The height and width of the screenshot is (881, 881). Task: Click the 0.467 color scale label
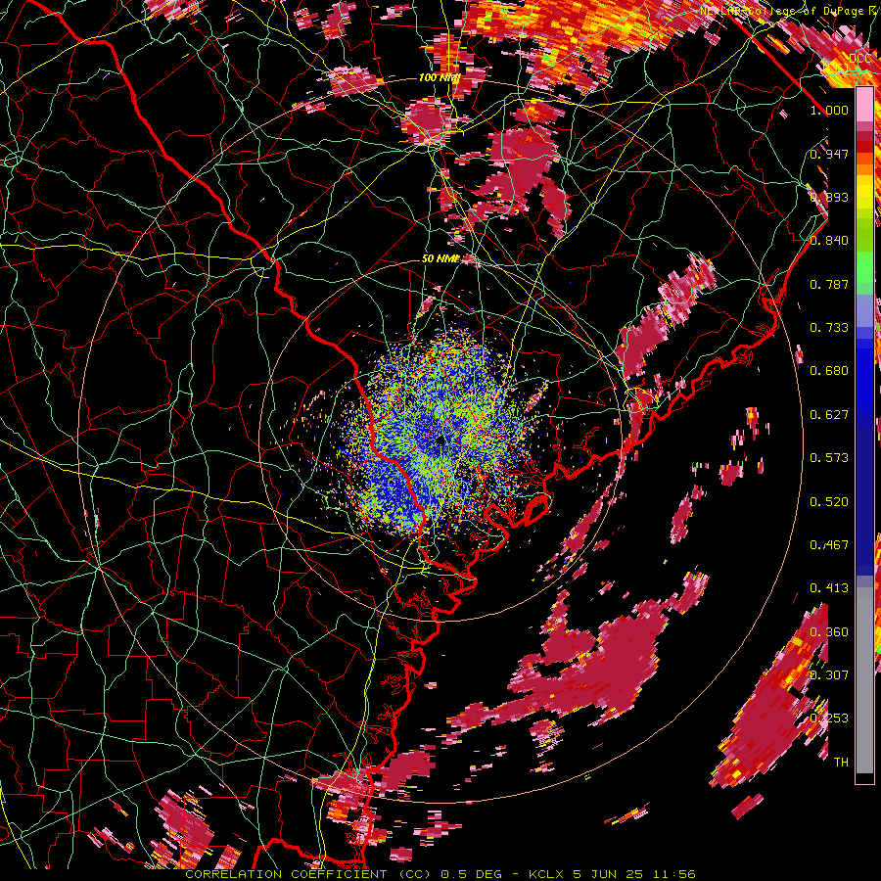pyautogui.click(x=829, y=545)
